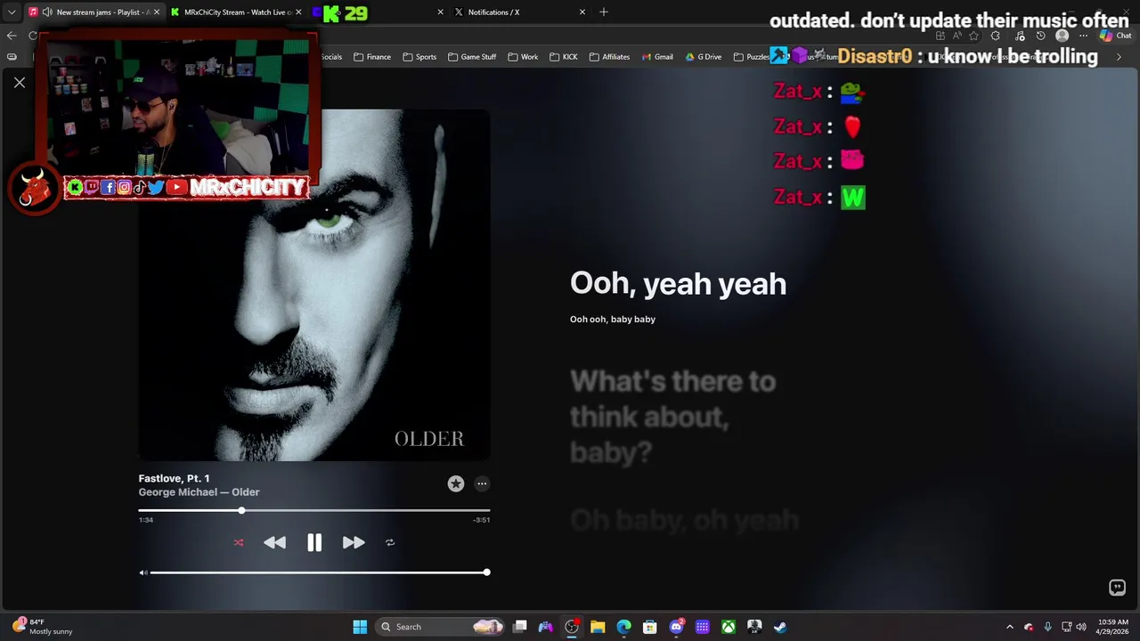
Task: Switch to the MRxChiCity Stream tab
Action: point(235,12)
